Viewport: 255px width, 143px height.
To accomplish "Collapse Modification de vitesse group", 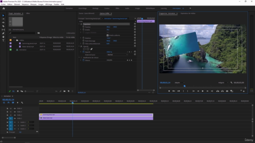I will click(x=79, y=57).
